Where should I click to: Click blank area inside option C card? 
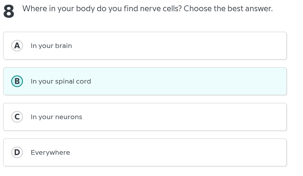click(186, 117)
